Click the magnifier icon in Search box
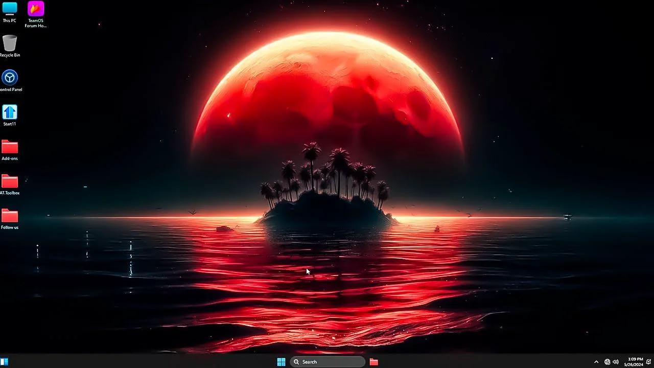The width and height of the screenshot is (654, 368). coord(296,361)
